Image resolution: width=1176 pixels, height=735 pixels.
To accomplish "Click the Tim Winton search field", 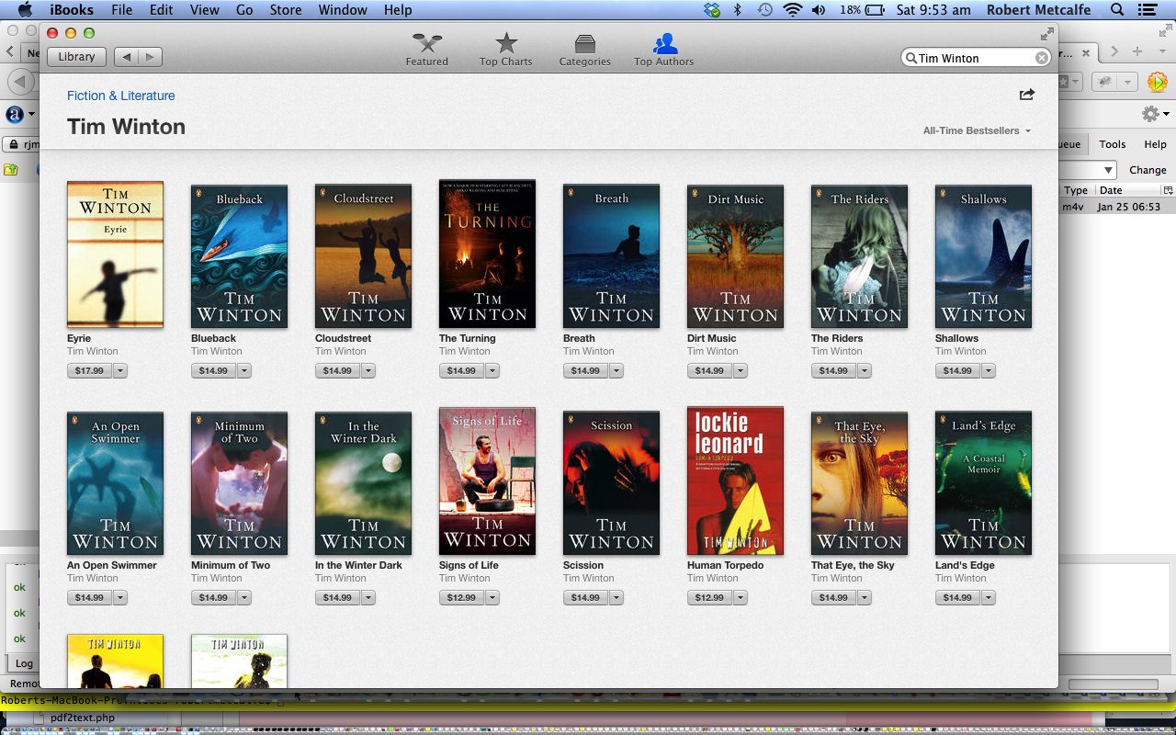I will click(974, 58).
